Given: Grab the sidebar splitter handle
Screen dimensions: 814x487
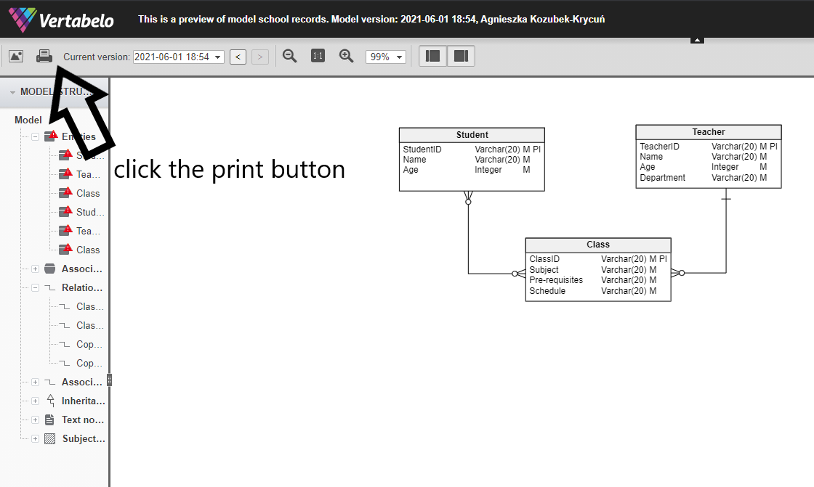Looking at the screenshot, I should 109,380.
